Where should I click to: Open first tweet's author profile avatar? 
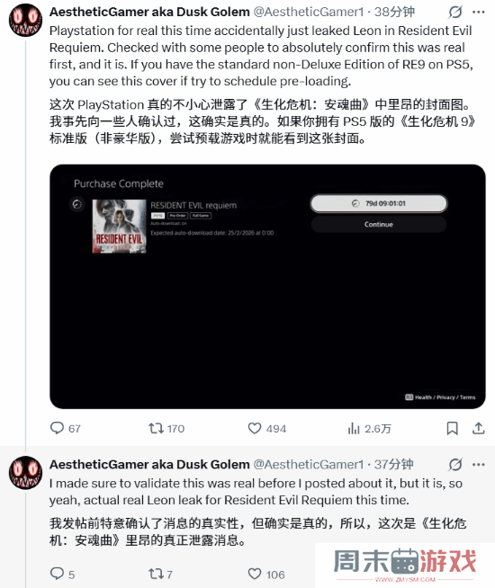[25, 21]
